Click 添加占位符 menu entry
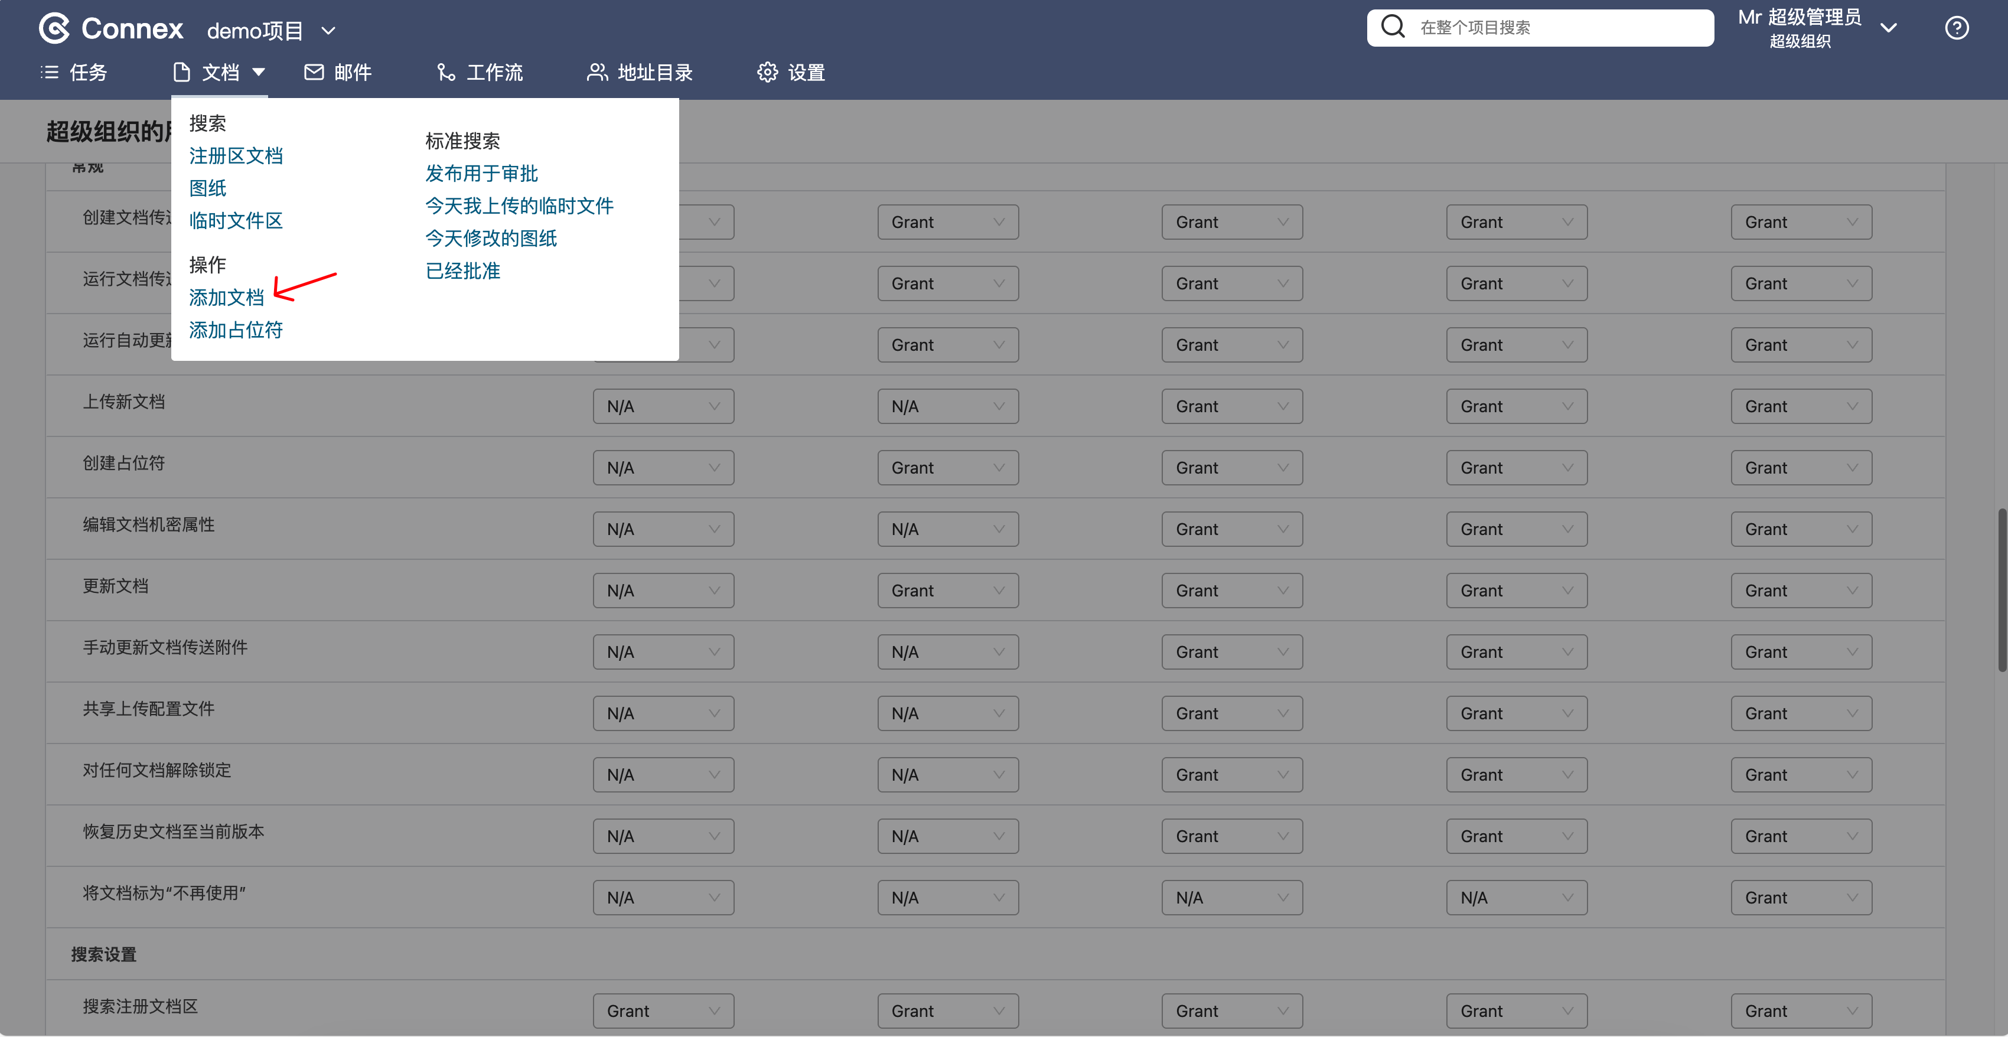Image resolution: width=2008 pixels, height=1037 pixels. pyautogui.click(x=236, y=330)
